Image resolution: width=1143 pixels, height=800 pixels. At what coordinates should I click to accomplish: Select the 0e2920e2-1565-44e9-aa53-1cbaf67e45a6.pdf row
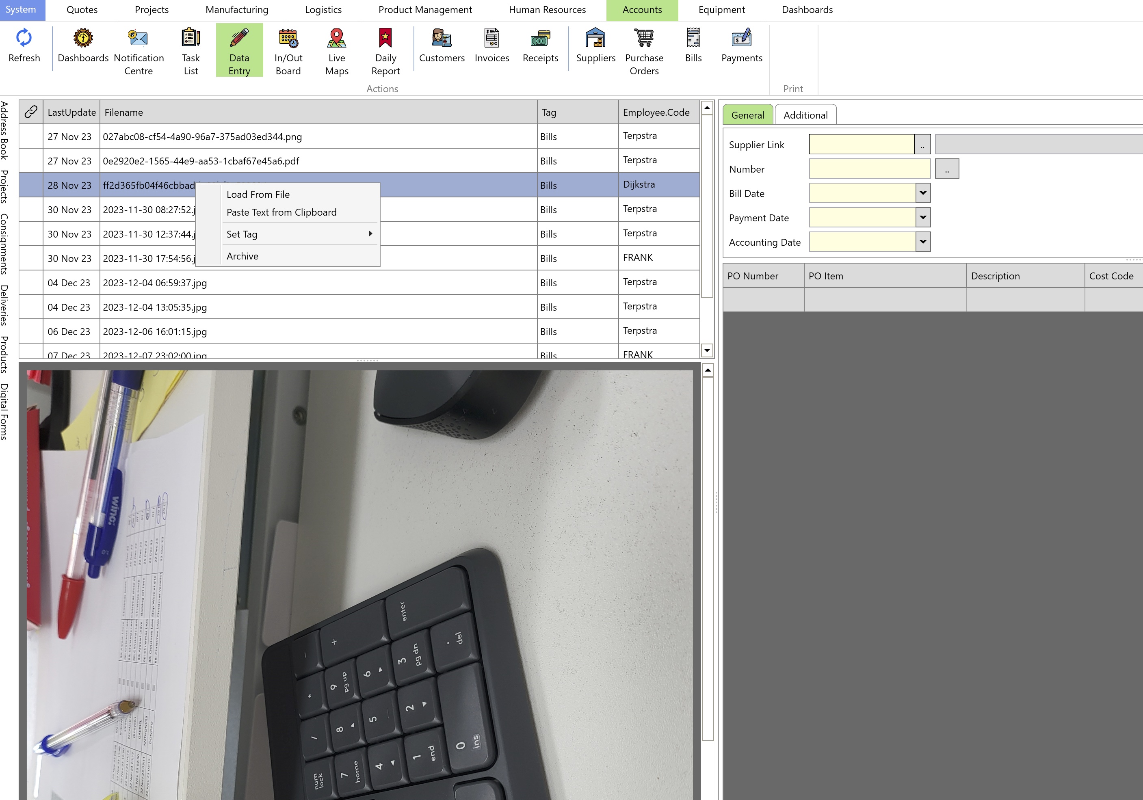[359, 161]
